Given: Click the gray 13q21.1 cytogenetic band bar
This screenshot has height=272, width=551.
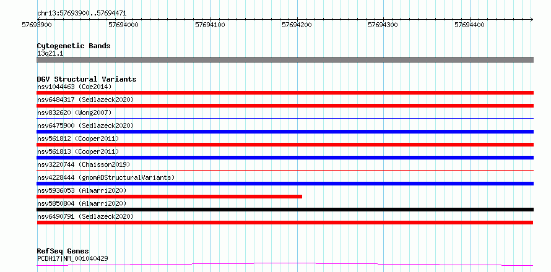Looking at the screenshot, I should (285, 60).
